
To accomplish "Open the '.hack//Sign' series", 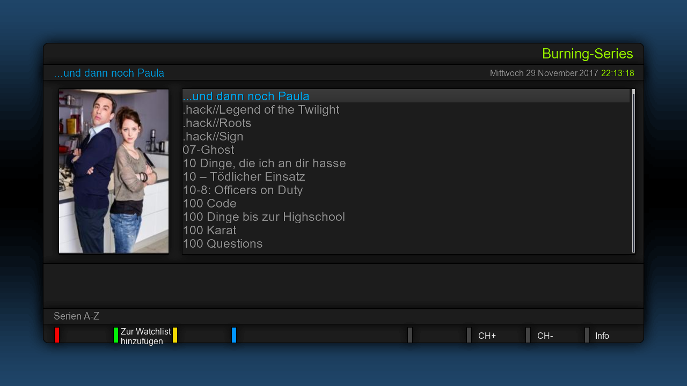I will 213,137.
